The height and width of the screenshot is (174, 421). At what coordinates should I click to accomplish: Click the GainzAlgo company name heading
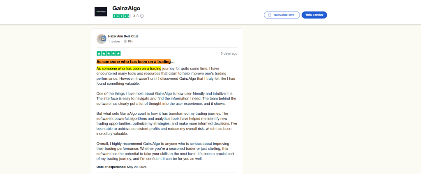click(126, 8)
